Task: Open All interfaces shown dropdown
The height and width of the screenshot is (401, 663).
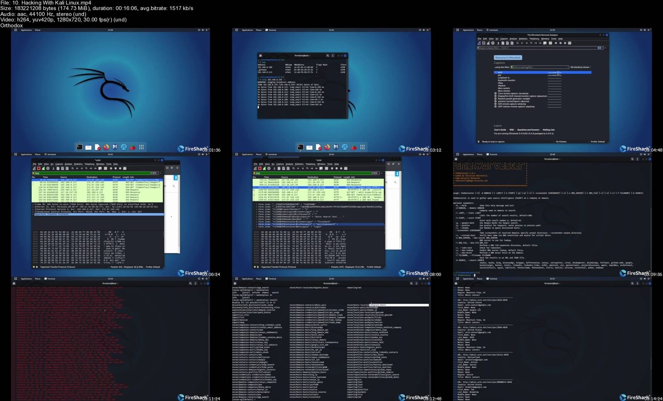Action: (580, 67)
